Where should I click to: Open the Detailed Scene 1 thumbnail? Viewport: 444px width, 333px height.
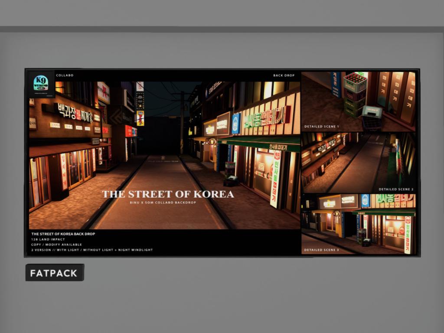[358, 101]
